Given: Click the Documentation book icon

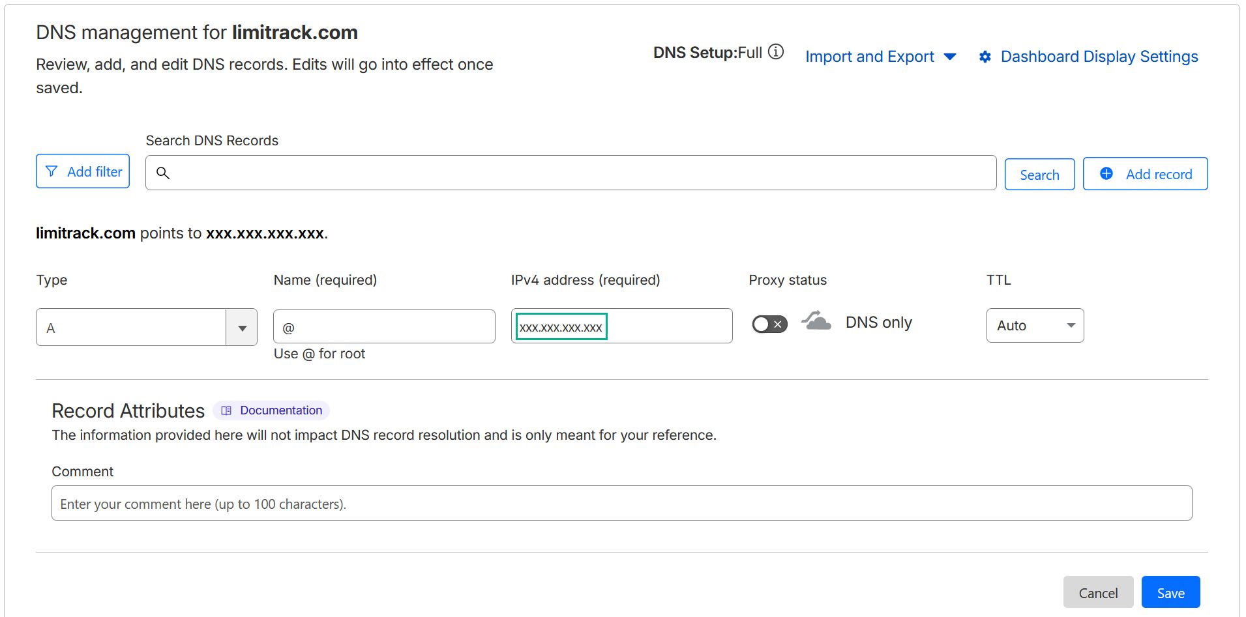Looking at the screenshot, I should click(226, 410).
